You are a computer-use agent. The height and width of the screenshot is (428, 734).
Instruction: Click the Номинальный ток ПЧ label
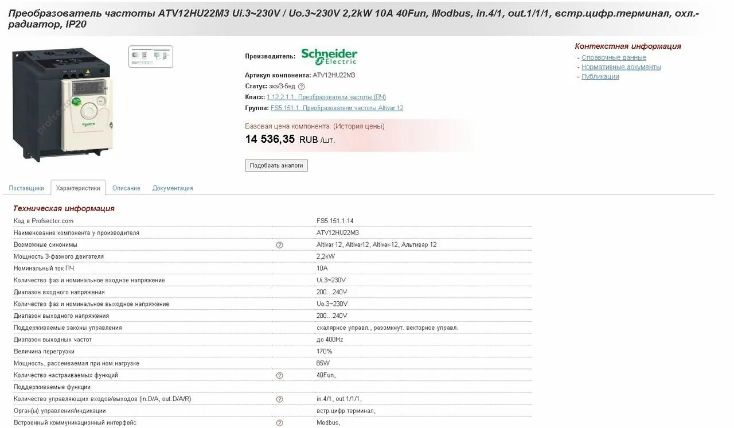click(x=44, y=269)
